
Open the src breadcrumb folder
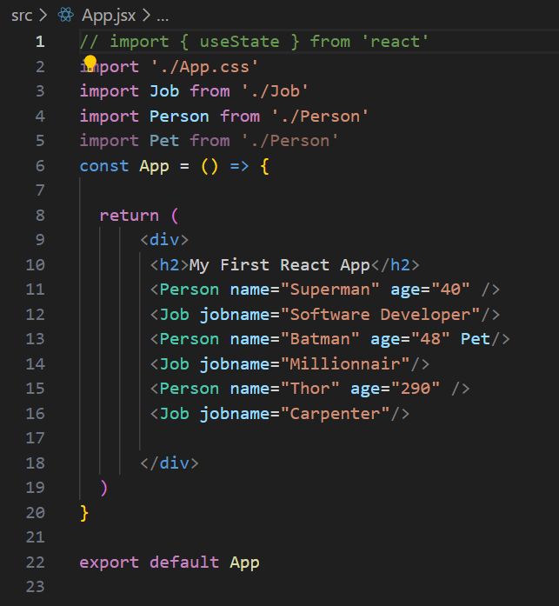pyautogui.click(x=22, y=16)
